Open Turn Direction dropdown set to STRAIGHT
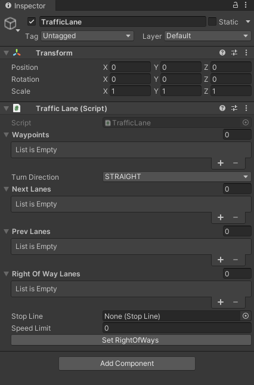This screenshot has width=254, height=385. click(176, 177)
